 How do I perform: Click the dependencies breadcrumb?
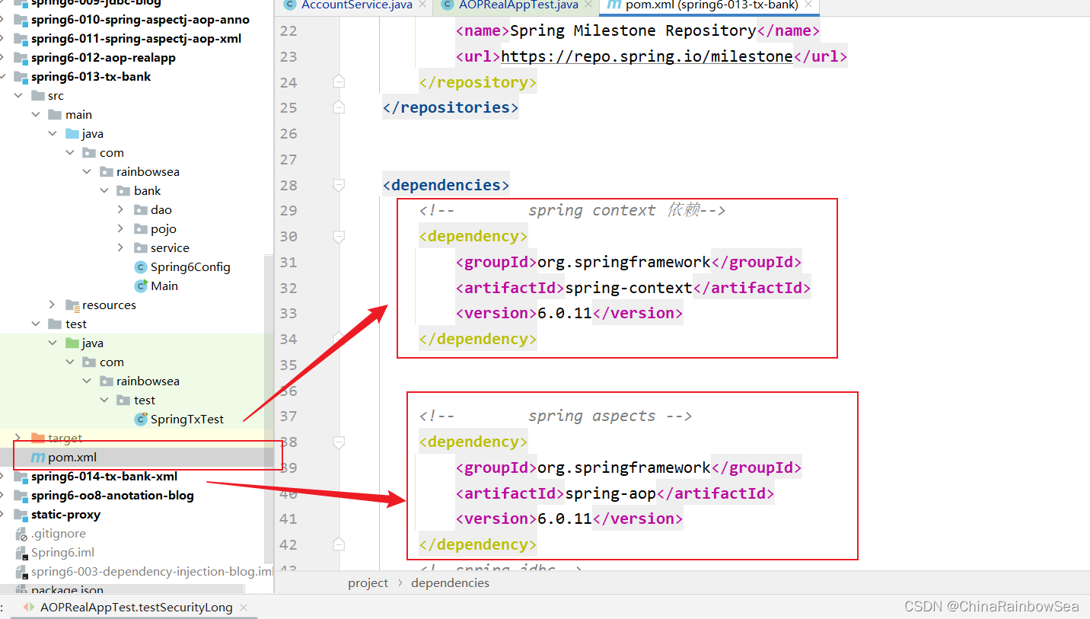(450, 582)
